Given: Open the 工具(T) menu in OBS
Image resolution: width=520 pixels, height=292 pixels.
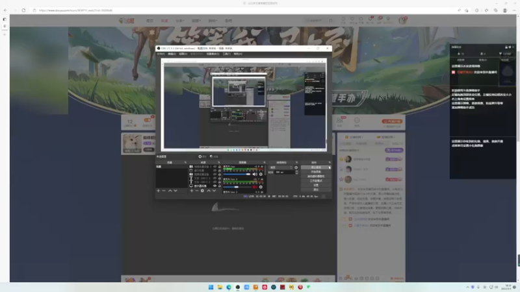Looking at the screenshot, I should pyautogui.click(x=226, y=54).
